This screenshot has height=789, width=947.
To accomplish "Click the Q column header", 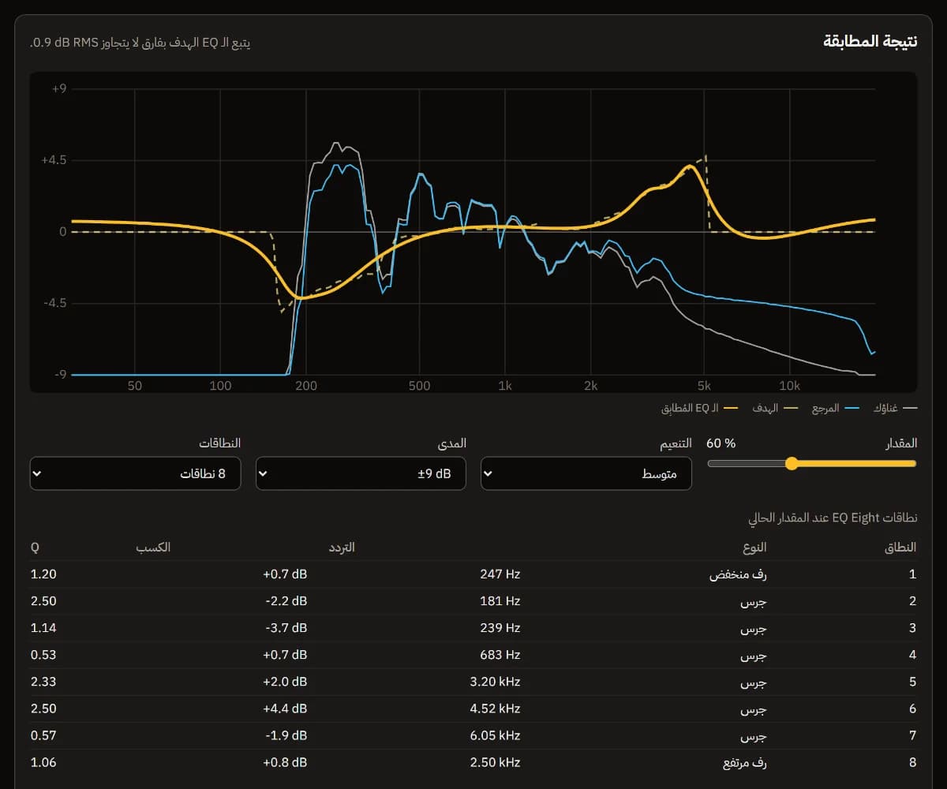I will tap(35, 547).
